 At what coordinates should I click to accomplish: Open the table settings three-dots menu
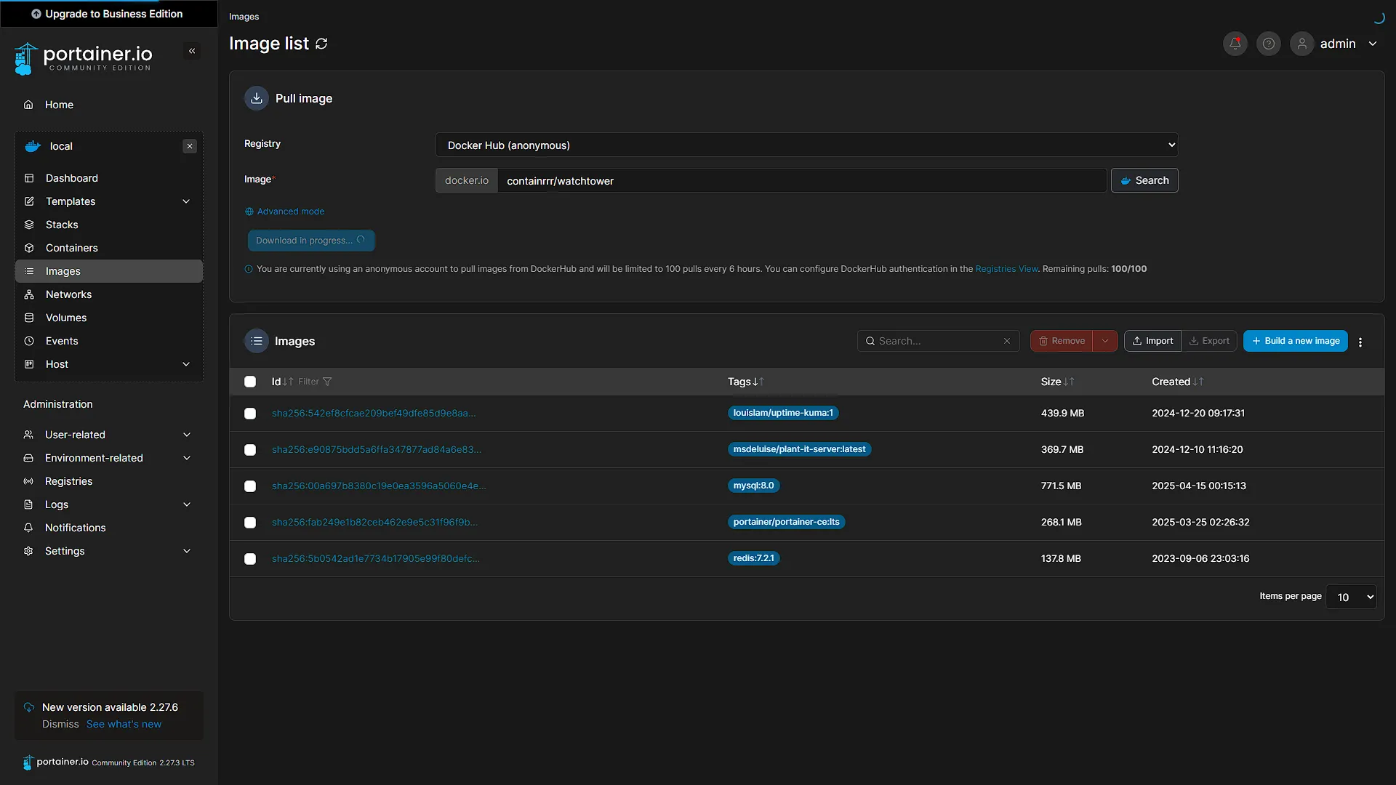point(1360,342)
